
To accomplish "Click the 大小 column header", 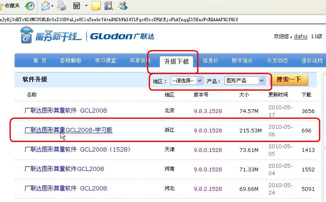I will click(x=244, y=95).
